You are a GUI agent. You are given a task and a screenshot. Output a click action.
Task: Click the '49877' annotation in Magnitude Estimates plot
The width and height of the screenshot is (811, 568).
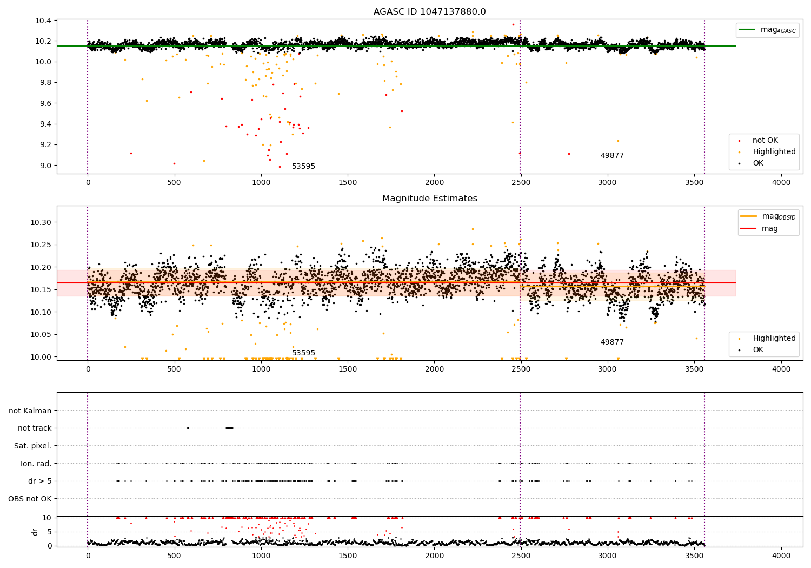pyautogui.click(x=612, y=342)
